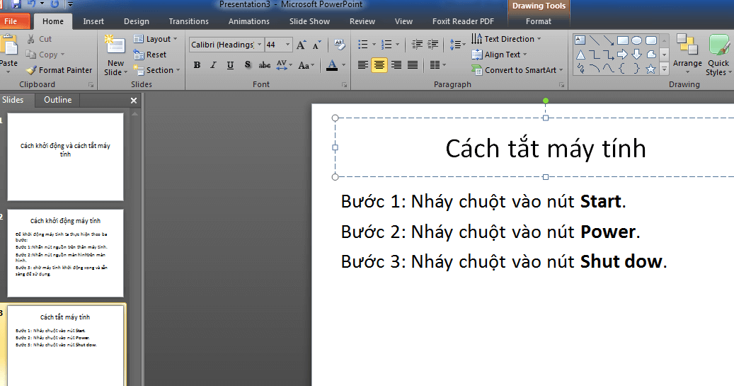Screen dimensions: 734x386
Task: Switch to the Animations tab
Action: pos(248,21)
